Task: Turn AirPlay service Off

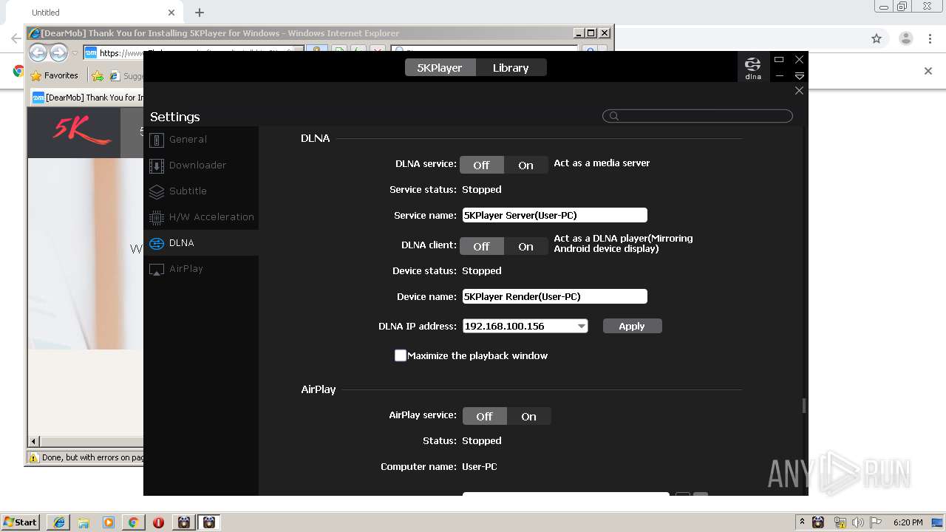Action: [485, 416]
